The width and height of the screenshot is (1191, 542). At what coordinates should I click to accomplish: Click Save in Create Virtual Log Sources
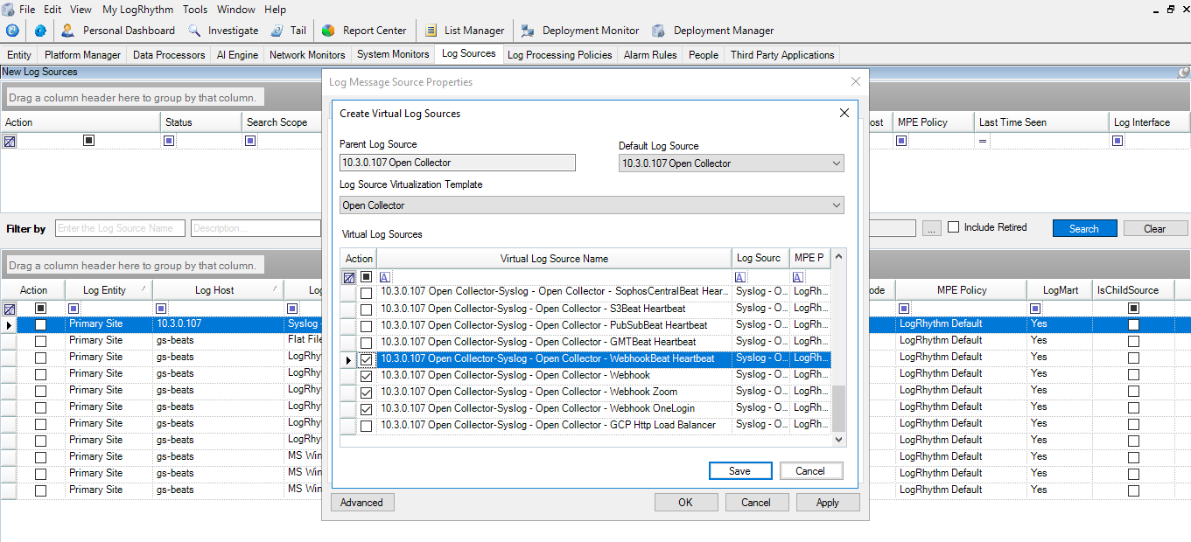pos(739,471)
